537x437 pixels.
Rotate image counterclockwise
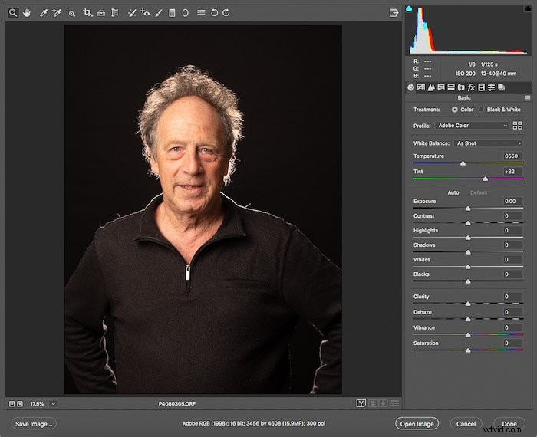coord(214,13)
